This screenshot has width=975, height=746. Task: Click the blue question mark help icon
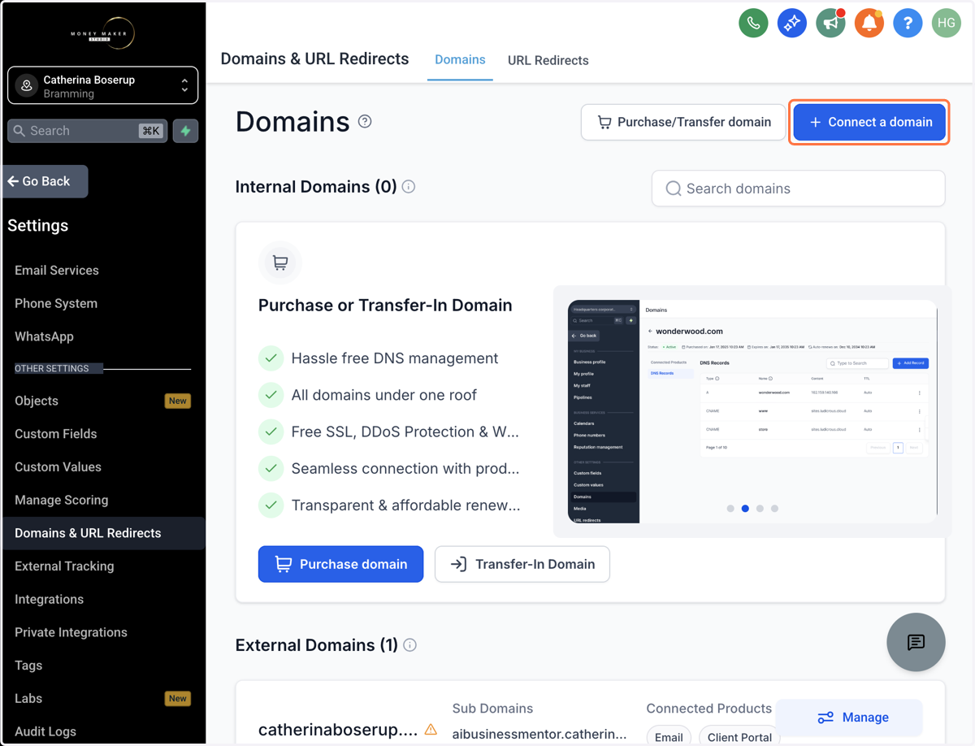click(x=908, y=23)
